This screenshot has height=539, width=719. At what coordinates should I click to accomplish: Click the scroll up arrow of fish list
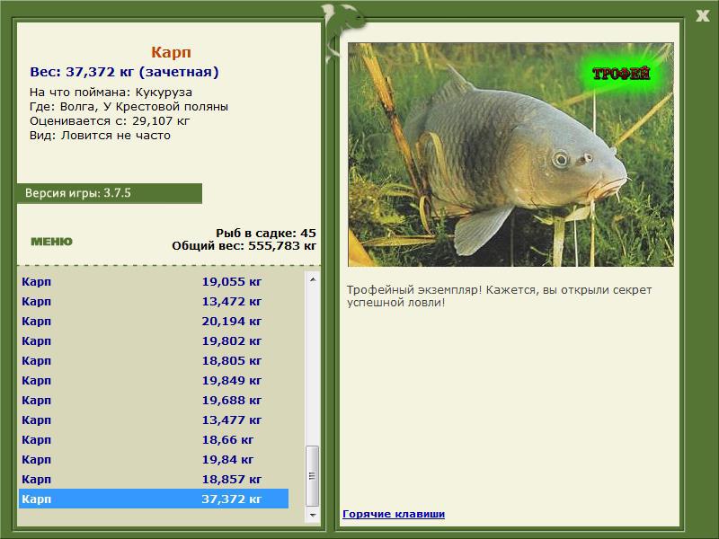coord(313,279)
